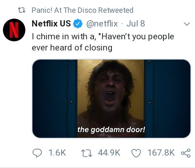195x168 pixels.
Task: Open Netflix profile via the N avatar
Action: point(14,30)
